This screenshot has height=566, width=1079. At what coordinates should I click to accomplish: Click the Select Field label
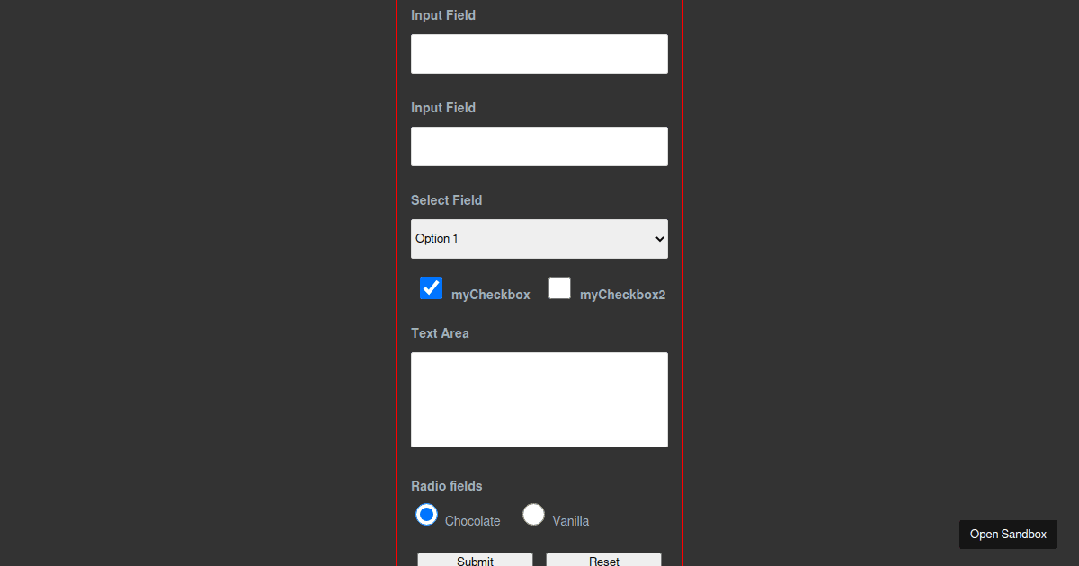point(446,199)
